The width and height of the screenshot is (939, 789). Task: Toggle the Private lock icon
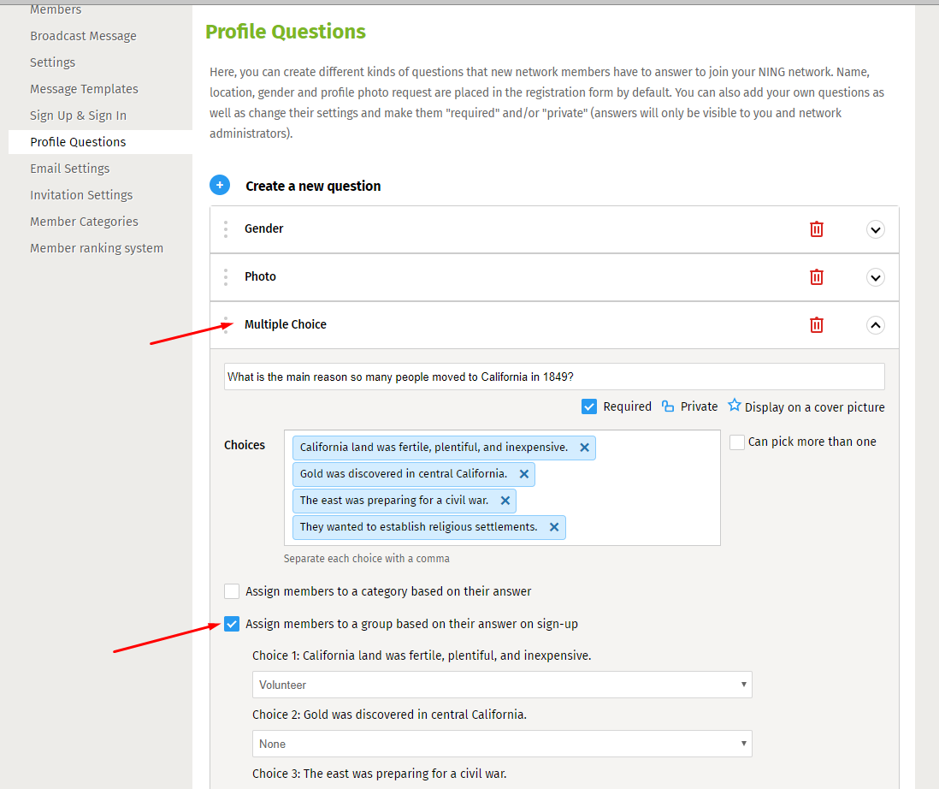(668, 406)
